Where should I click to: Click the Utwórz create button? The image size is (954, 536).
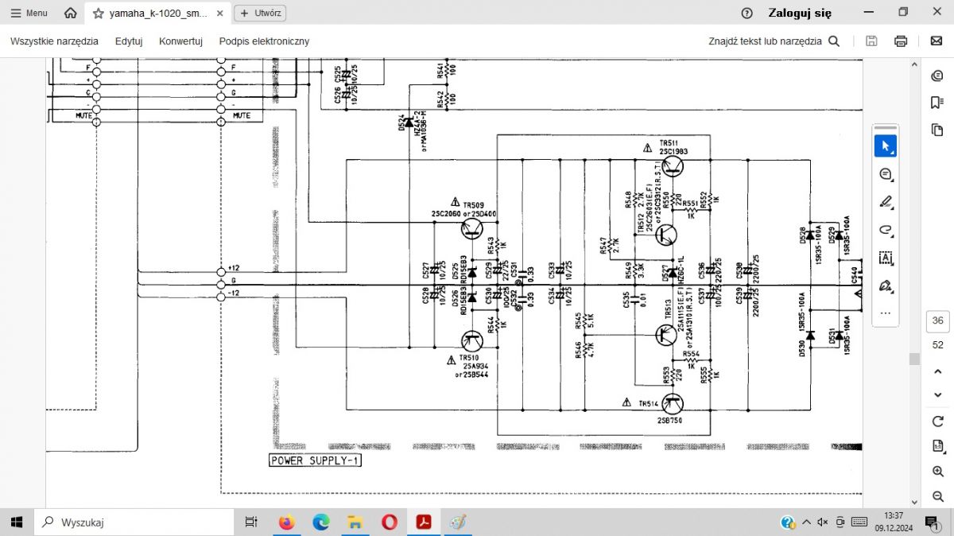click(260, 14)
